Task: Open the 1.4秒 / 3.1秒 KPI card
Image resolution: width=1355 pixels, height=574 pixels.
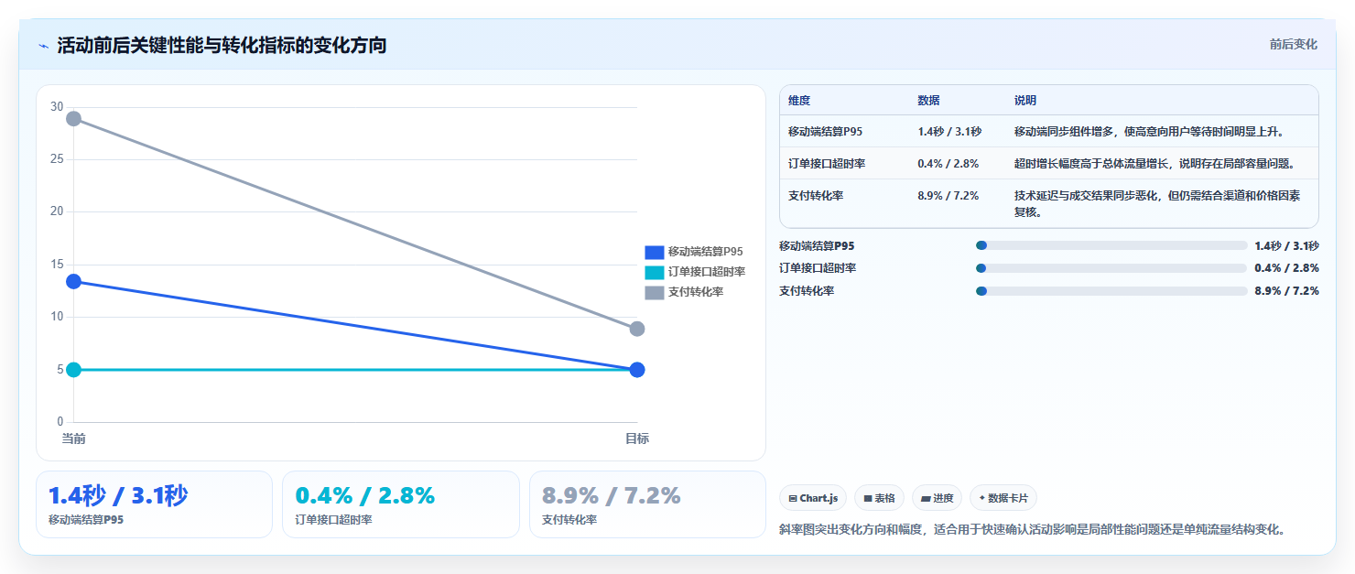Action: 154,504
